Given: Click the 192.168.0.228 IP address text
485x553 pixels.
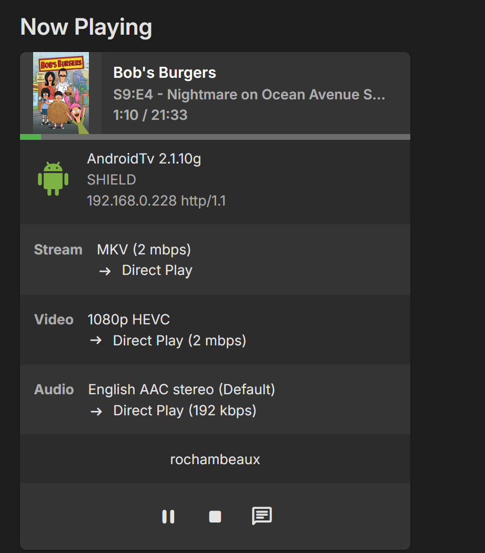Looking at the screenshot, I should click(x=132, y=200).
